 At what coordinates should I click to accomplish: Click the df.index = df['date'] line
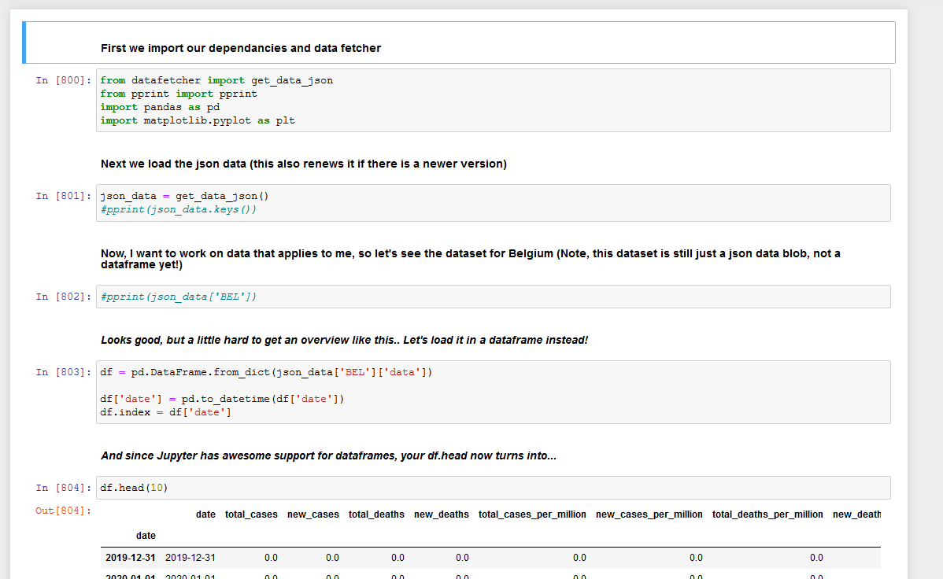point(165,412)
